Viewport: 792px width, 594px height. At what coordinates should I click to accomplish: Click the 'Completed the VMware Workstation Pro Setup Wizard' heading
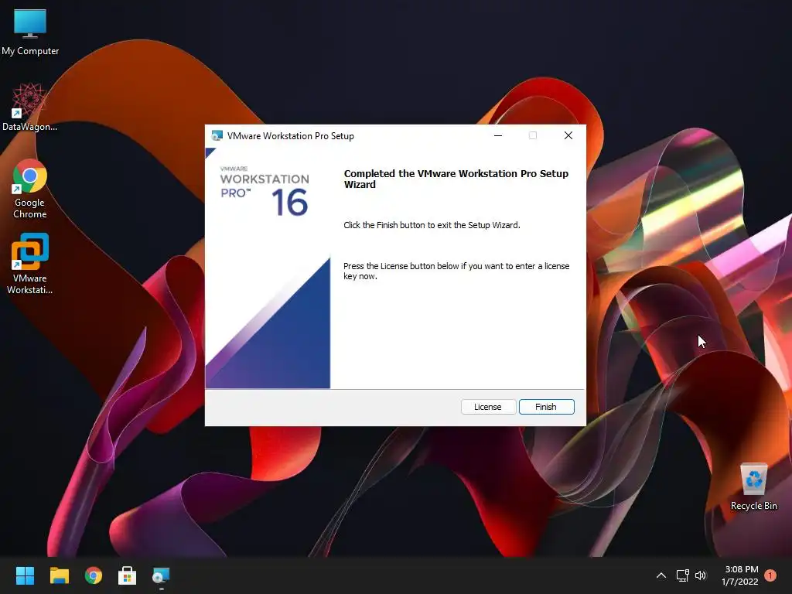(x=456, y=179)
